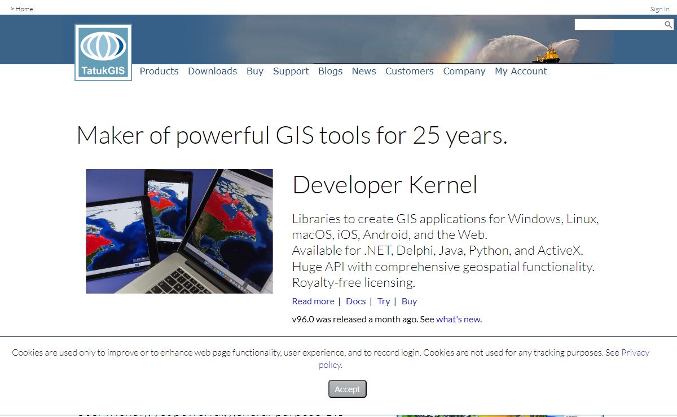Click 'v96.0 was released a month ago' text
Image resolution: width=677 pixels, height=417 pixels.
point(355,320)
